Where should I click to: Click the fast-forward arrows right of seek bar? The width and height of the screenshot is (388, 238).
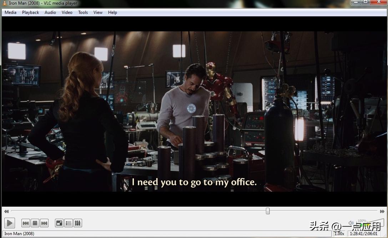click(382, 211)
